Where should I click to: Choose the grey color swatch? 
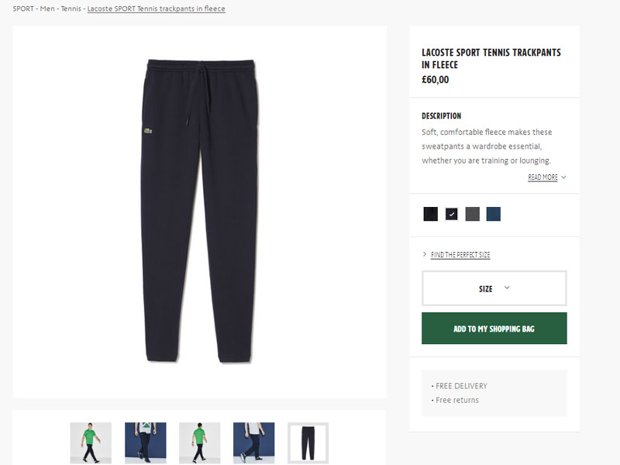pos(472,214)
